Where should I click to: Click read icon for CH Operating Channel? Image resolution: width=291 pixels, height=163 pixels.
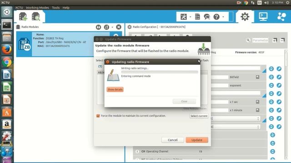point(273,151)
